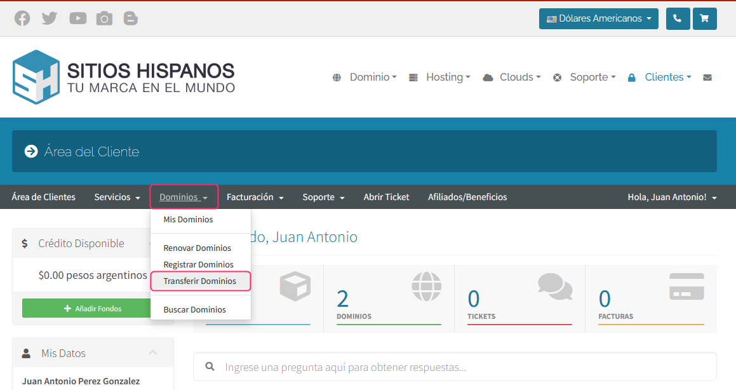
Task: Choose Renovar Dominios from the menu
Action: coord(197,248)
